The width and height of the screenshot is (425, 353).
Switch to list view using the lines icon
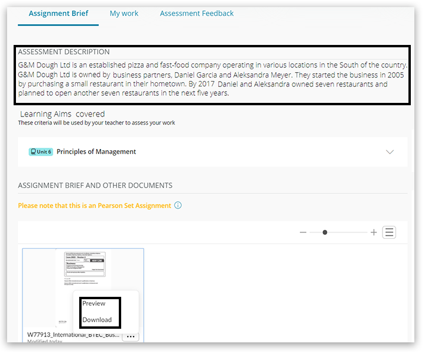389,232
